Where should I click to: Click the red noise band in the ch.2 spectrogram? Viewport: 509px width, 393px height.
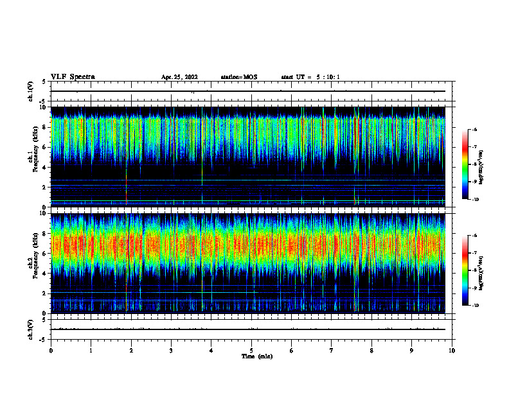tap(248, 245)
